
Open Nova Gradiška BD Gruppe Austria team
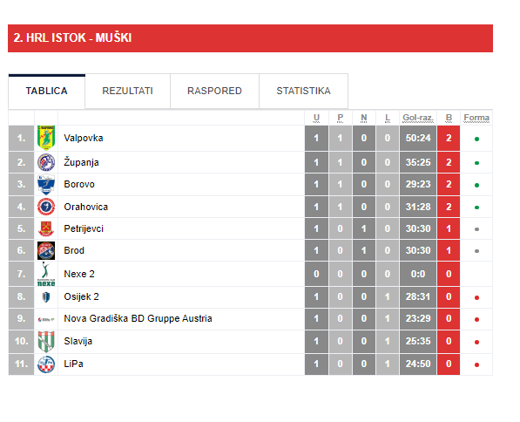point(138,319)
